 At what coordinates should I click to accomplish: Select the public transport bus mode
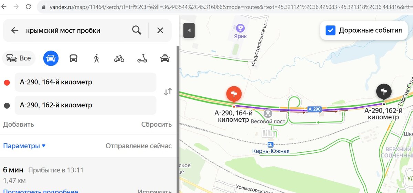click(73, 58)
